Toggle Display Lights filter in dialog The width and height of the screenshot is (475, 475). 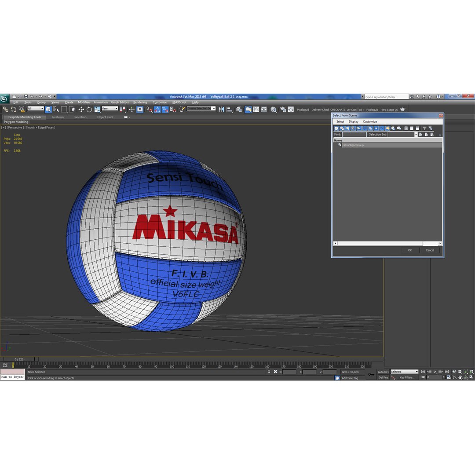(347, 128)
